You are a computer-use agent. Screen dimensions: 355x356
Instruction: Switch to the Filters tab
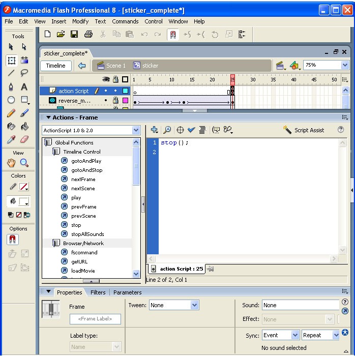click(x=98, y=292)
